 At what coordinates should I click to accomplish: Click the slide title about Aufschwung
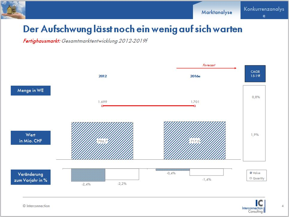coord(133,29)
